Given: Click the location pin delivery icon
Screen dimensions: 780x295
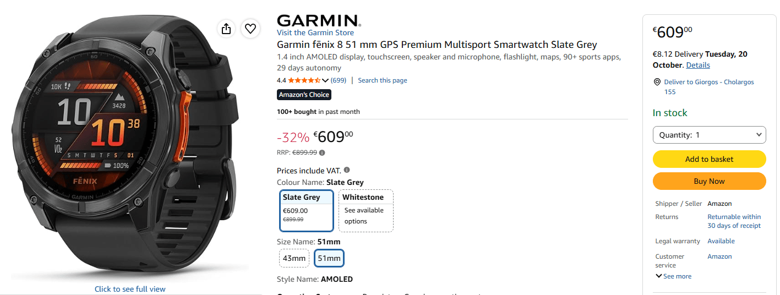Looking at the screenshot, I should pos(657,82).
